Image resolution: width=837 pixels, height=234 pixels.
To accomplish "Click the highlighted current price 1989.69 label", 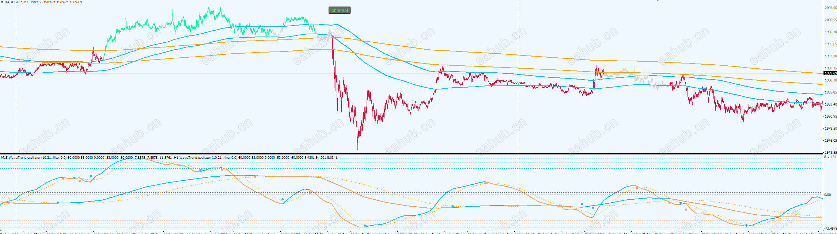I will [830, 73].
